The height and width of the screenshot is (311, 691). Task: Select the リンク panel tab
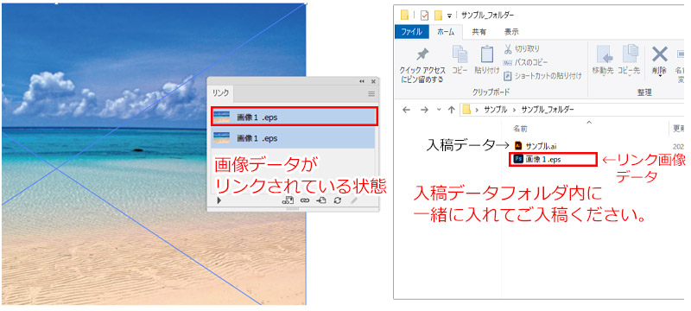point(220,93)
